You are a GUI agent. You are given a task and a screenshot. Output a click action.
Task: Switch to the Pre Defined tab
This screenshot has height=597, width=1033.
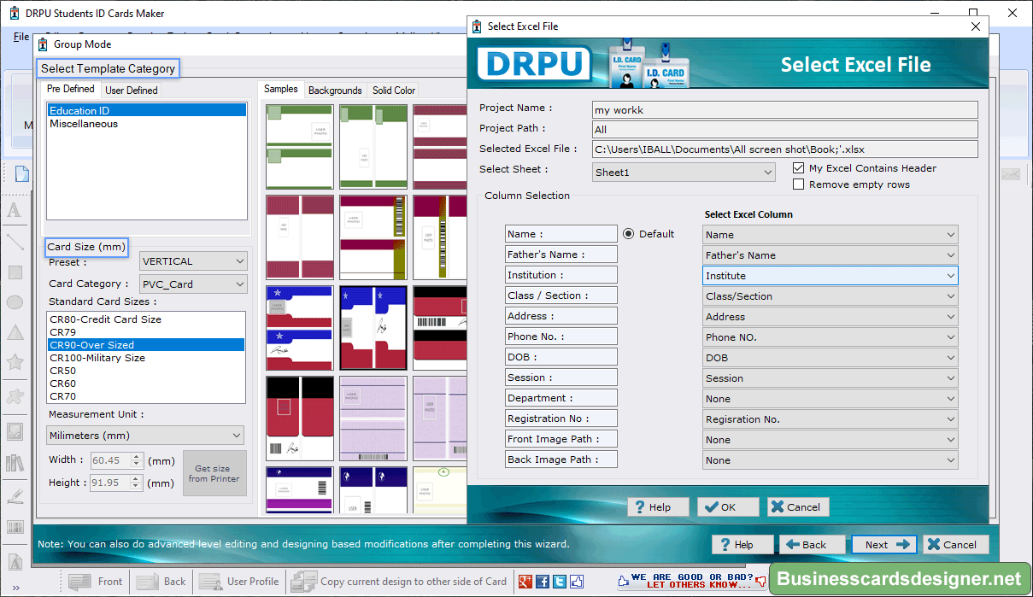[71, 89]
